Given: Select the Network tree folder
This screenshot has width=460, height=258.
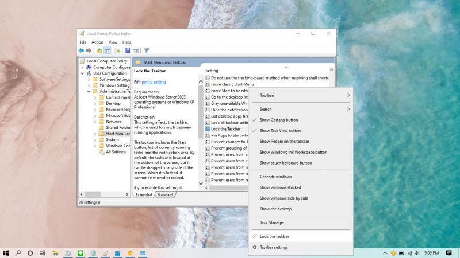Looking at the screenshot, I should coord(113,122).
